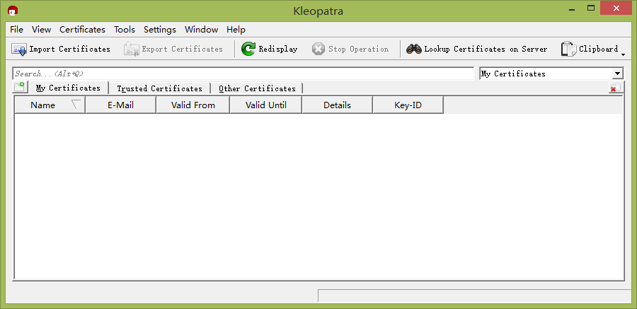Sort by the Details column header
The width and height of the screenshot is (637, 309).
pyautogui.click(x=337, y=105)
